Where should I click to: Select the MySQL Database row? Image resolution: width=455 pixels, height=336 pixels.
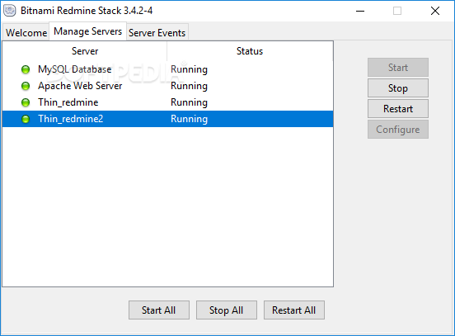167,69
